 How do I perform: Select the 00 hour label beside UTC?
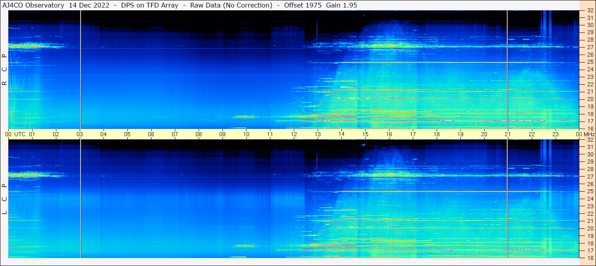click(8, 134)
